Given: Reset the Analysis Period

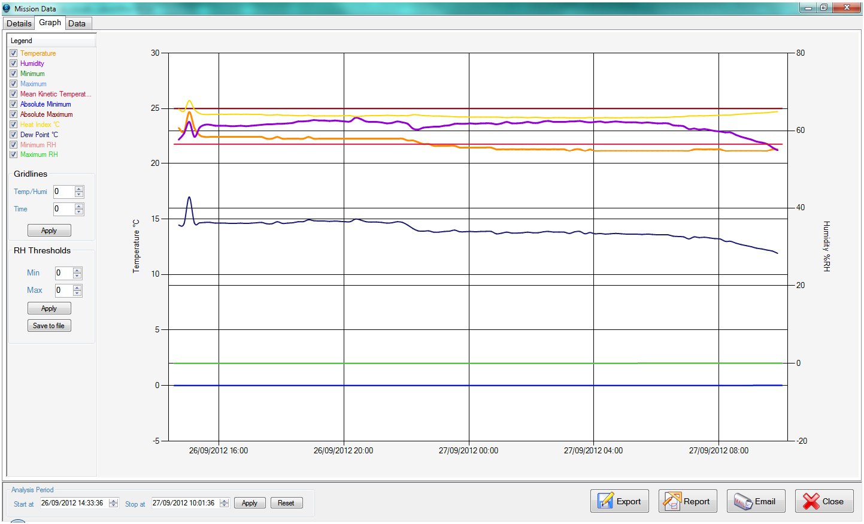Looking at the screenshot, I should [x=286, y=503].
